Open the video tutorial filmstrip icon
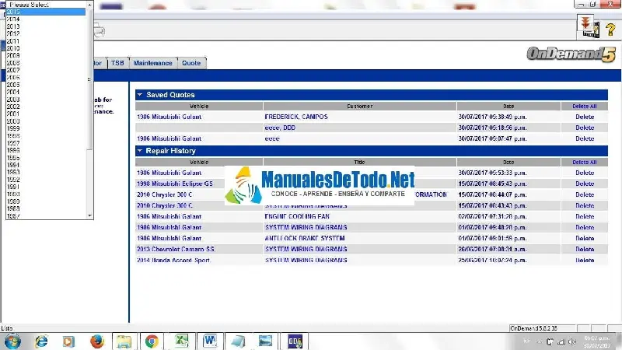The width and height of the screenshot is (622, 350). point(588,27)
